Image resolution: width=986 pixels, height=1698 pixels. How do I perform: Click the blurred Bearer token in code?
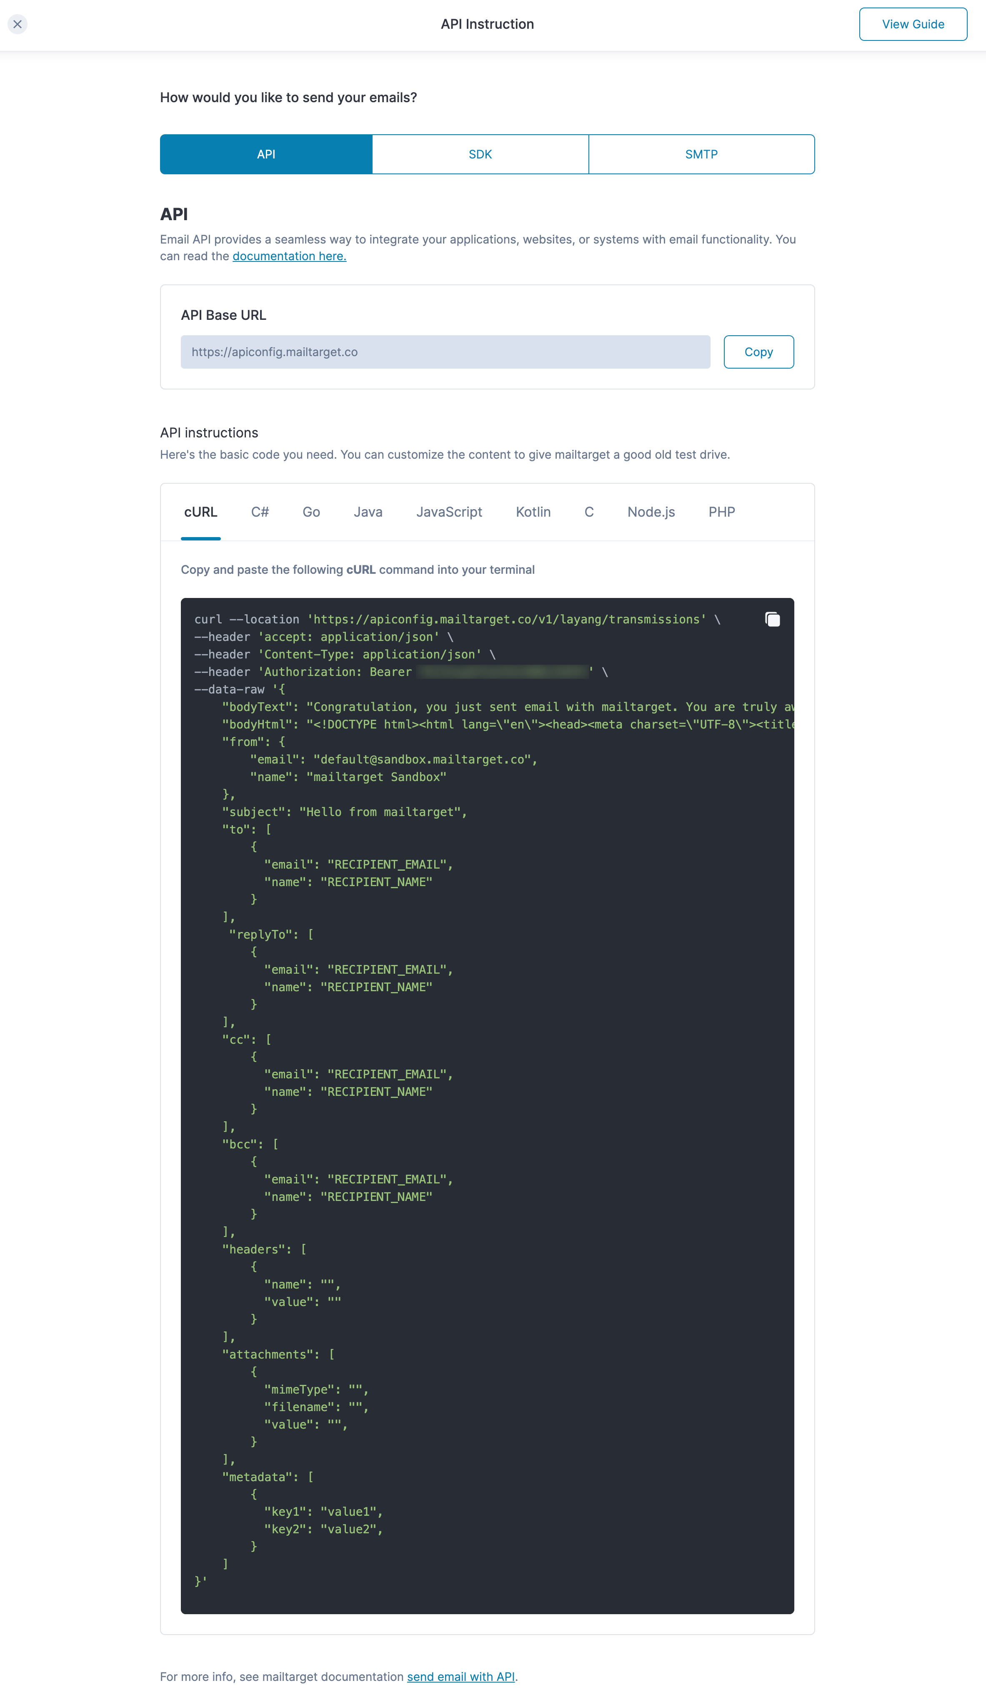tap(503, 672)
